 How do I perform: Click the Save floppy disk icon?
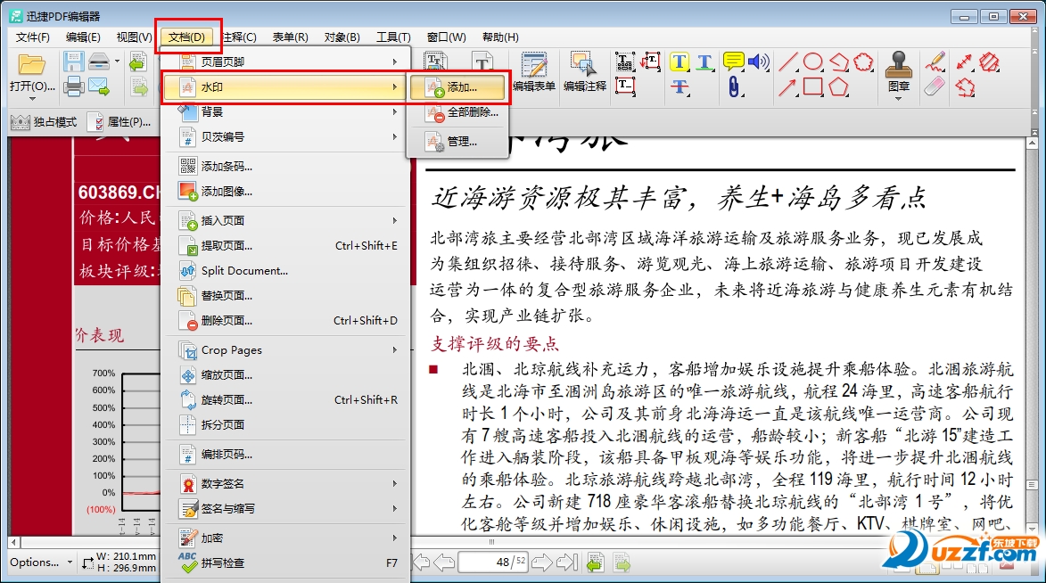pyautogui.click(x=73, y=62)
